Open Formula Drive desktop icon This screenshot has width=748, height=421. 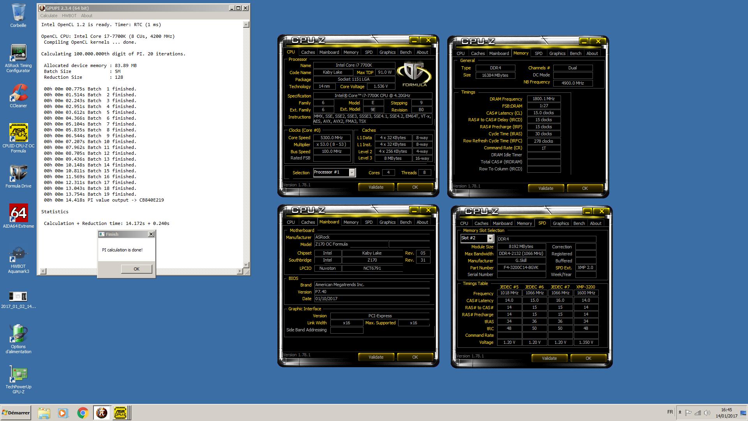[x=18, y=176]
